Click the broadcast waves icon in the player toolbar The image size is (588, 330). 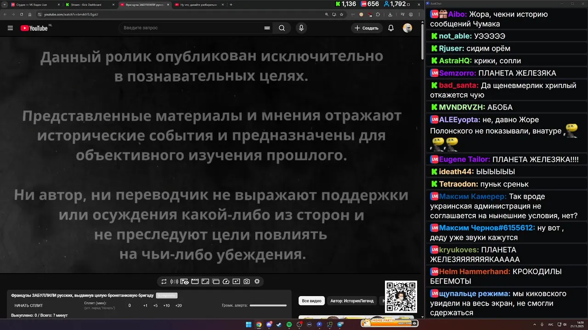point(174,281)
